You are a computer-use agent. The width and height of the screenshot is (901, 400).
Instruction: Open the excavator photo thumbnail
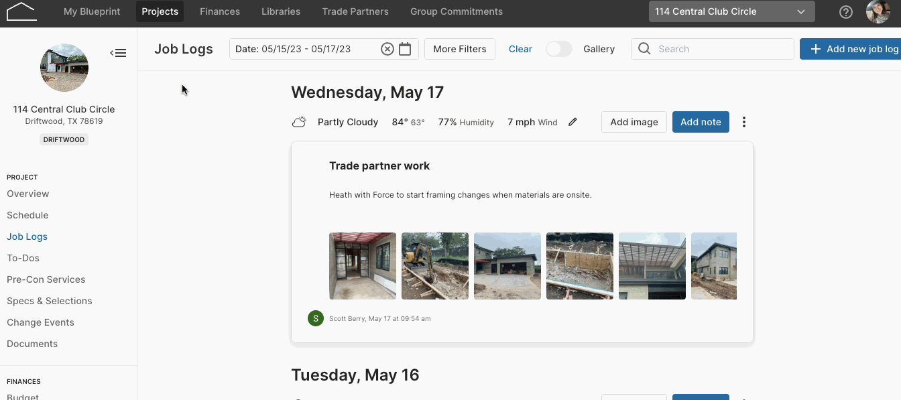tap(435, 266)
